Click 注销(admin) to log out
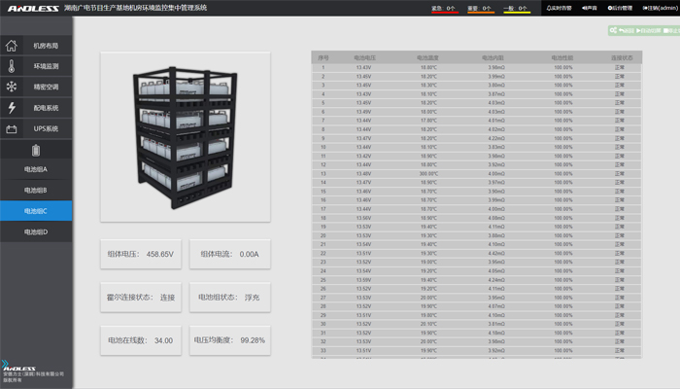The image size is (680, 389). [x=658, y=7]
